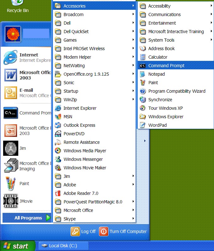The width and height of the screenshot is (214, 251).
Task: Expand the Dell QuickSet submenu arrow
Action: coord(133,31)
